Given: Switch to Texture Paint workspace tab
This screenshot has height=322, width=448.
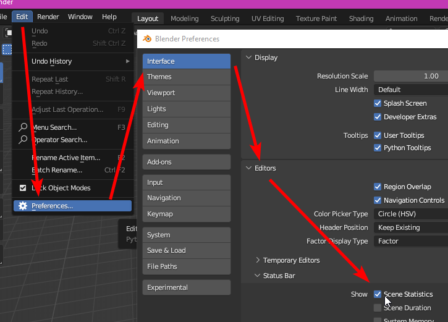Looking at the screenshot, I should (x=316, y=19).
